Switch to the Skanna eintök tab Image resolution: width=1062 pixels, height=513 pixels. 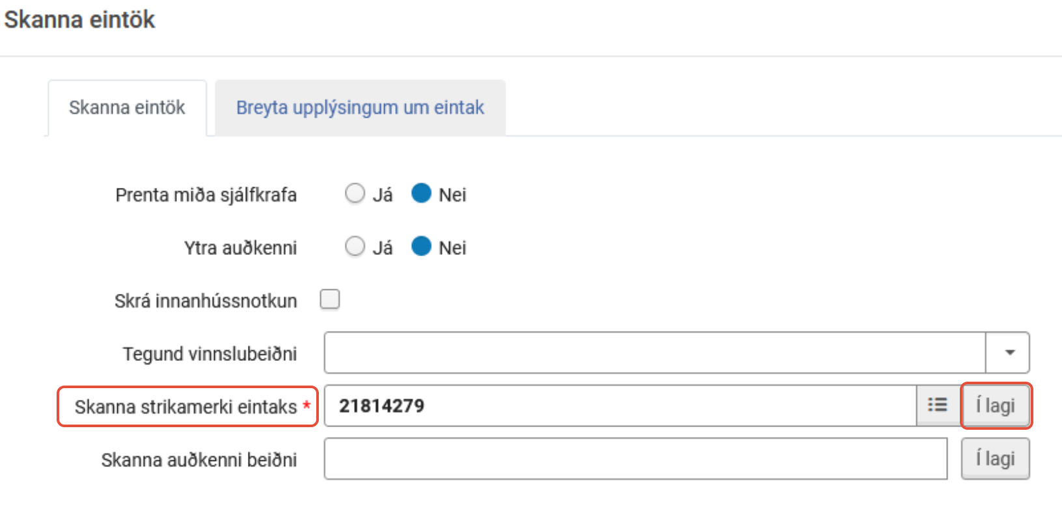point(127,107)
